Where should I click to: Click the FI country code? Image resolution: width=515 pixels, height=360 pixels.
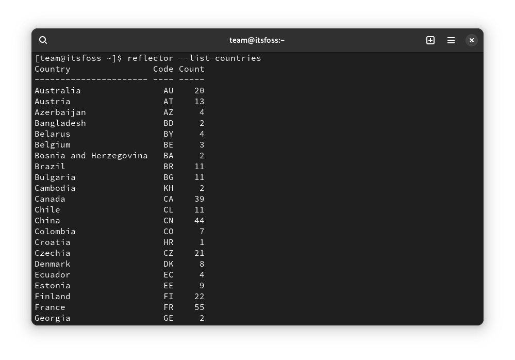click(169, 297)
